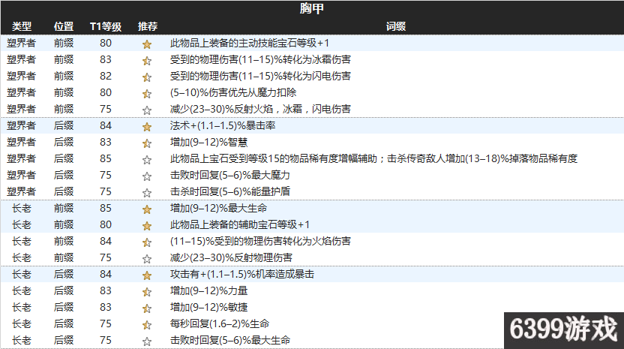Select text 减少(23–30)%反射火焰，冰霜，闪电伤害
The height and width of the screenshot is (349, 624).
click(260, 109)
